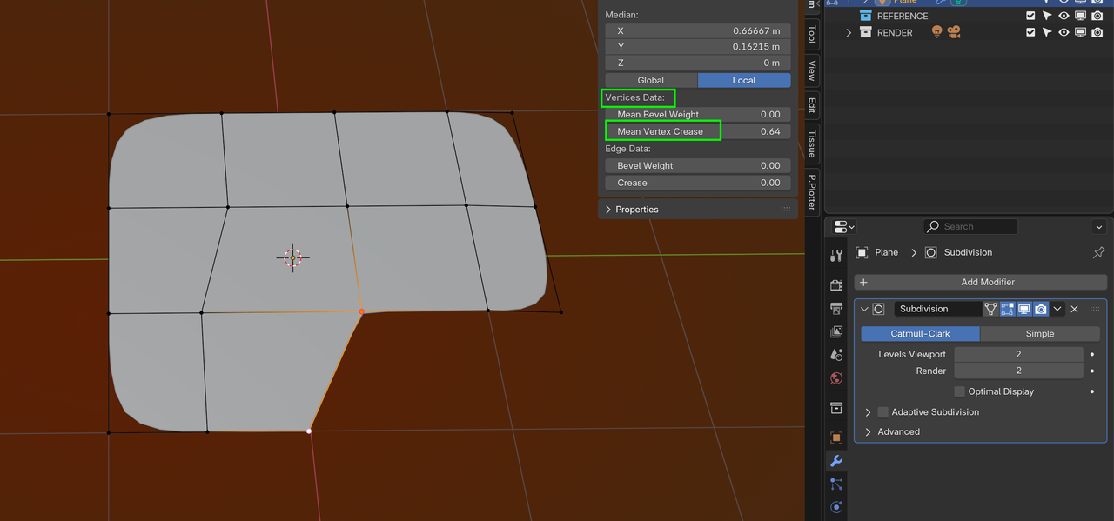Image resolution: width=1114 pixels, height=521 pixels.
Task: Expand the Adaptive Subdivision section
Action: (869, 412)
